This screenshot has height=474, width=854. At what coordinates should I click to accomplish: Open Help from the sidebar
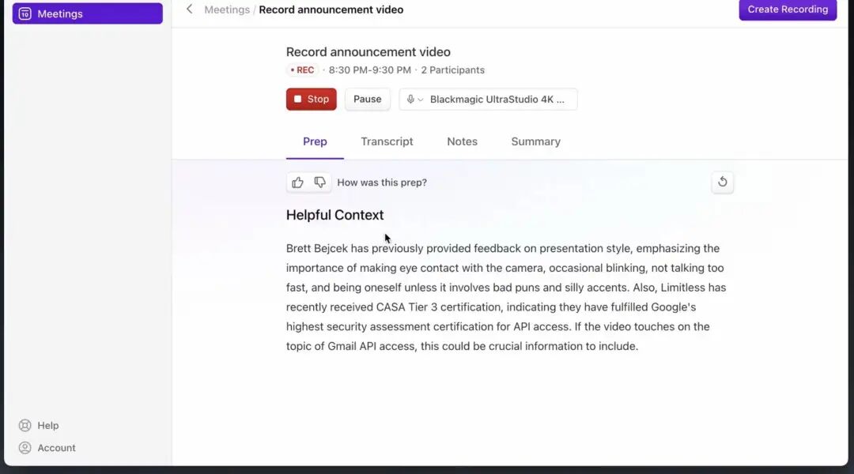[x=47, y=425]
